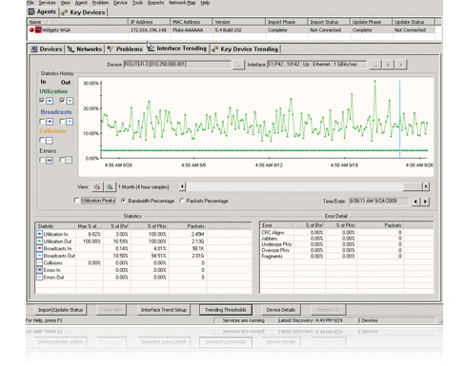Image resolution: width=465 pixels, height=366 pixels.
Task: Click the chart horizontal scrollbar thumb
Action: 413,186
